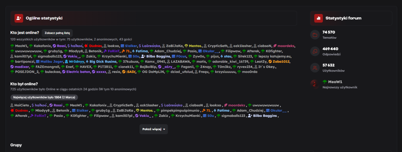The image size is (402, 152).
Task: Select the krzysiuuuuu username
Action: [225, 72]
